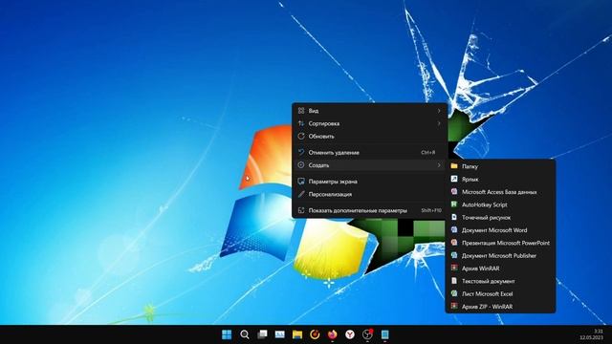Create new AutoHotkey Script
Image resolution: width=612 pixels, height=344 pixels.
500,204
